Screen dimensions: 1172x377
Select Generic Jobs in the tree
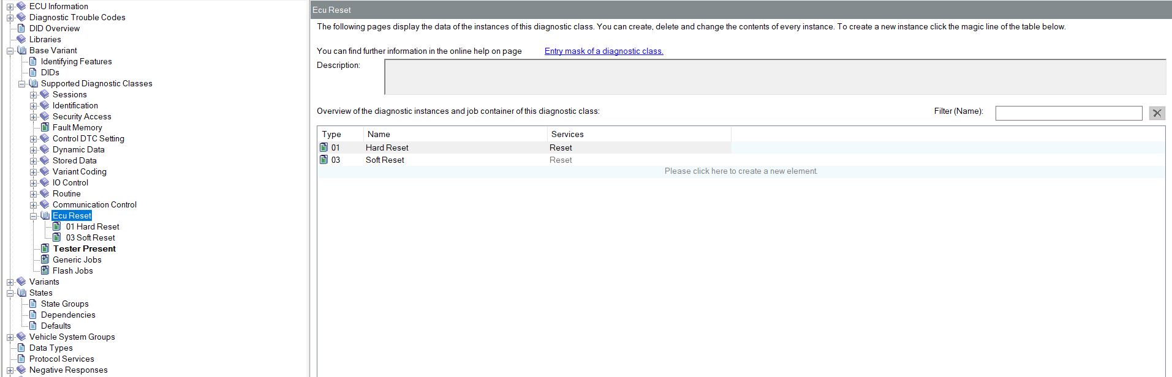(77, 259)
